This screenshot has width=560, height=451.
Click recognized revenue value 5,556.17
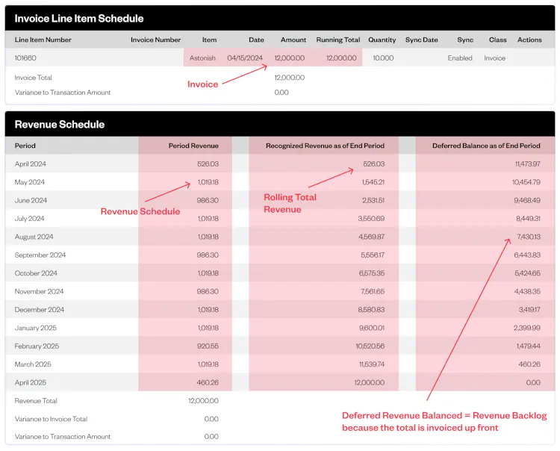(x=373, y=255)
